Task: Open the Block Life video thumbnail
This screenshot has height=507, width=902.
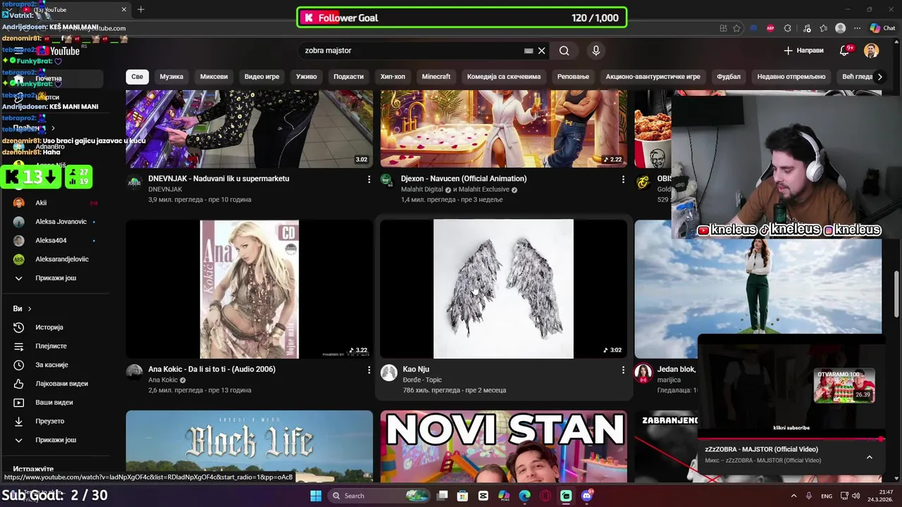Action: pyautogui.click(x=249, y=447)
